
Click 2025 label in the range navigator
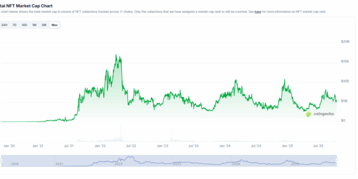295,164
